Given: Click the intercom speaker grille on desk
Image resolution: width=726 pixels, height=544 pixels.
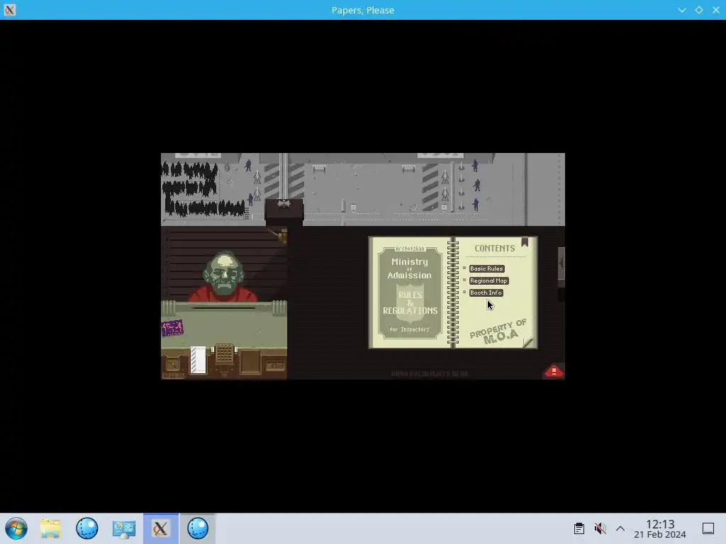Looking at the screenshot, I should [224, 353].
